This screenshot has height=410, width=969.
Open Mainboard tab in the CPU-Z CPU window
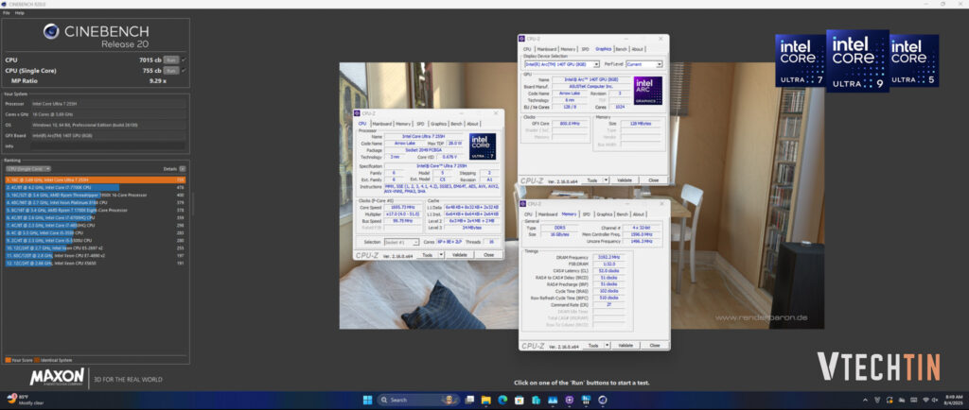(x=382, y=124)
